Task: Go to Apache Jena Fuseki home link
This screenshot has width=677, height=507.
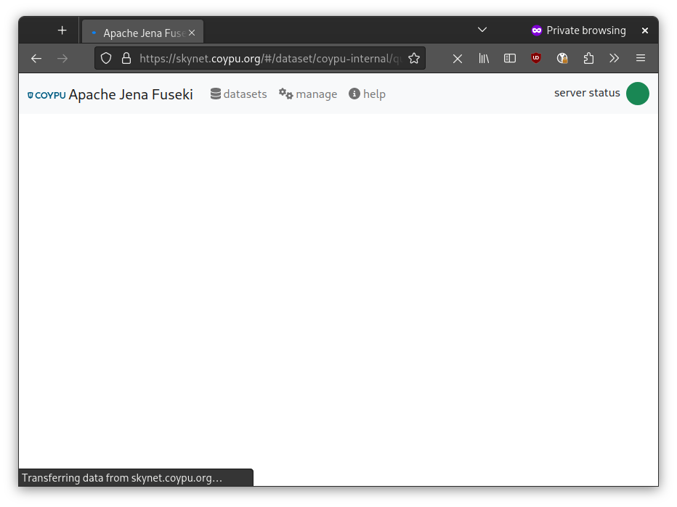Action: [131, 94]
